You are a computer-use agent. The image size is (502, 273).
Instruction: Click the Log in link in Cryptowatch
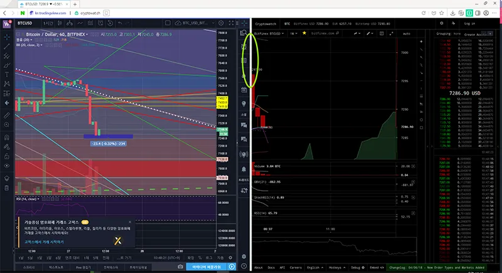pyautogui.click(x=469, y=23)
